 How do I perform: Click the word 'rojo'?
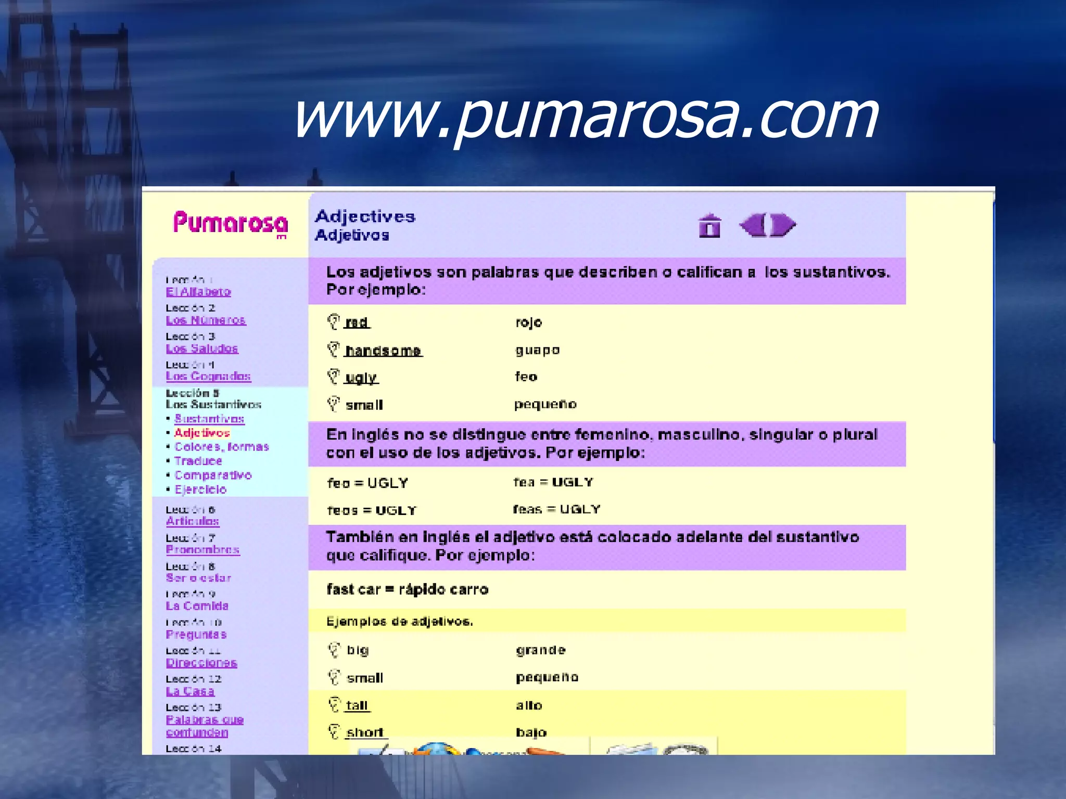click(x=529, y=323)
